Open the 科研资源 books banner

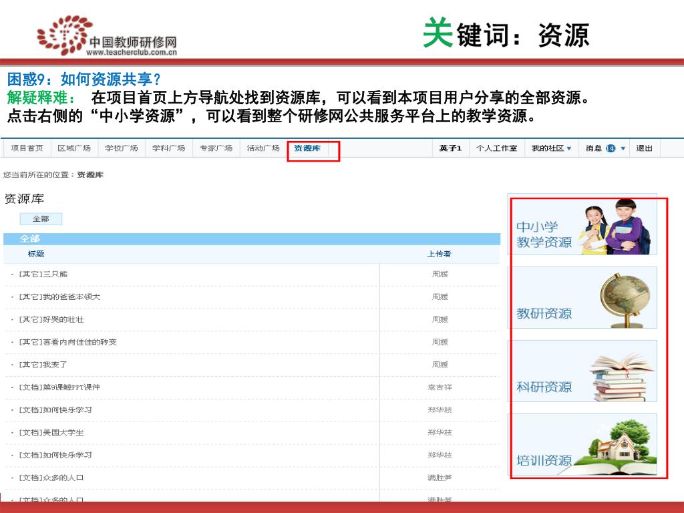584,371
